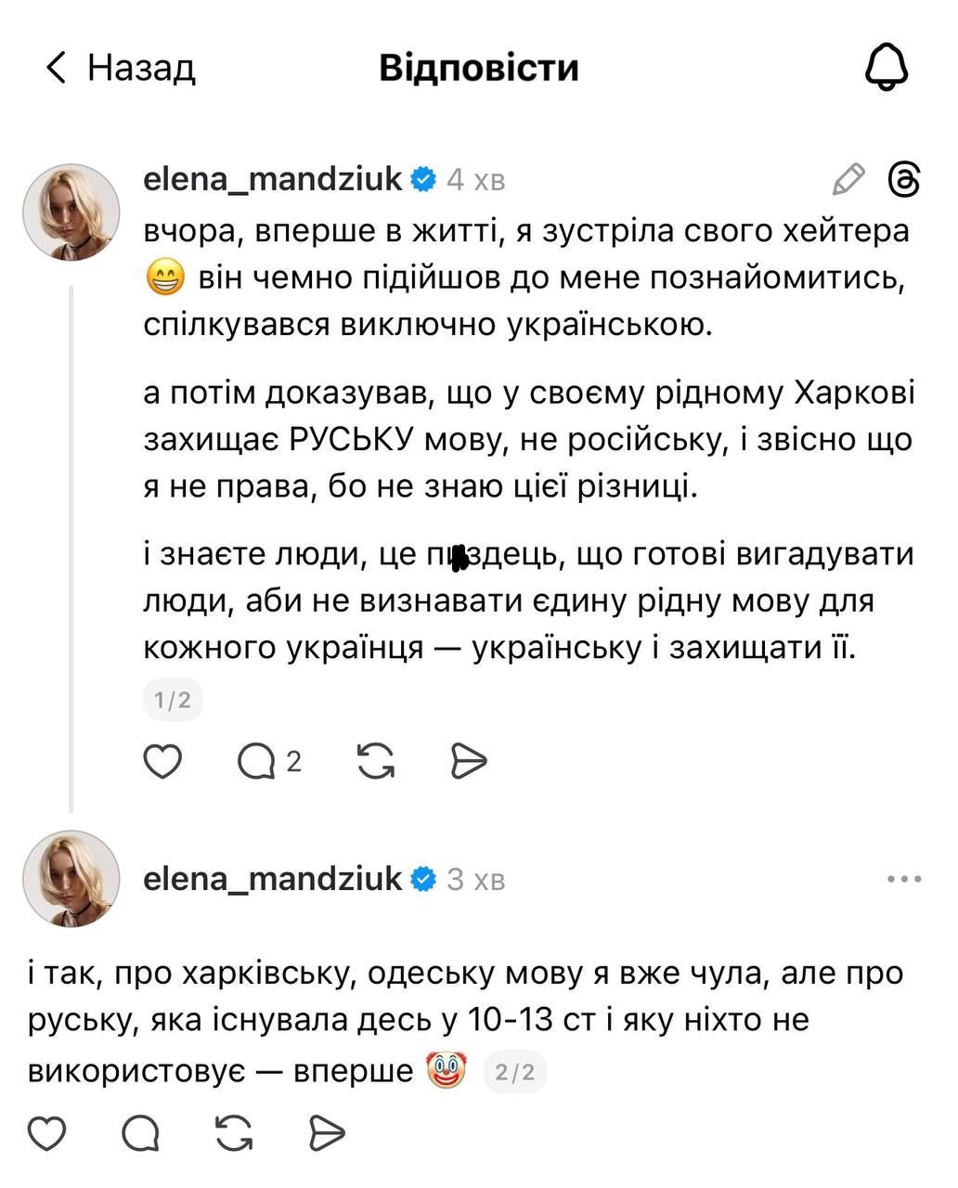958x1188 pixels.
Task: Like the first post with heart icon
Action: (163, 761)
